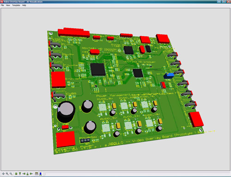231x177 pixels.
Task: Click the red power connector bottom-left of board
Action: [x=66, y=140]
